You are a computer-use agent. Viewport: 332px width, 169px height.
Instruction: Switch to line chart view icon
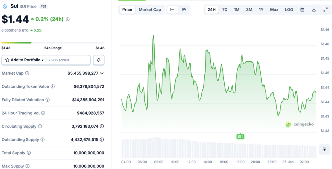[172, 10]
